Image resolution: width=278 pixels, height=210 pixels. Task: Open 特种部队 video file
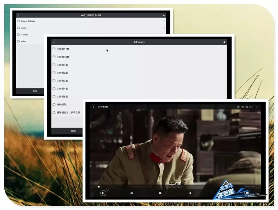pyautogui.click(x=61, y=105)
